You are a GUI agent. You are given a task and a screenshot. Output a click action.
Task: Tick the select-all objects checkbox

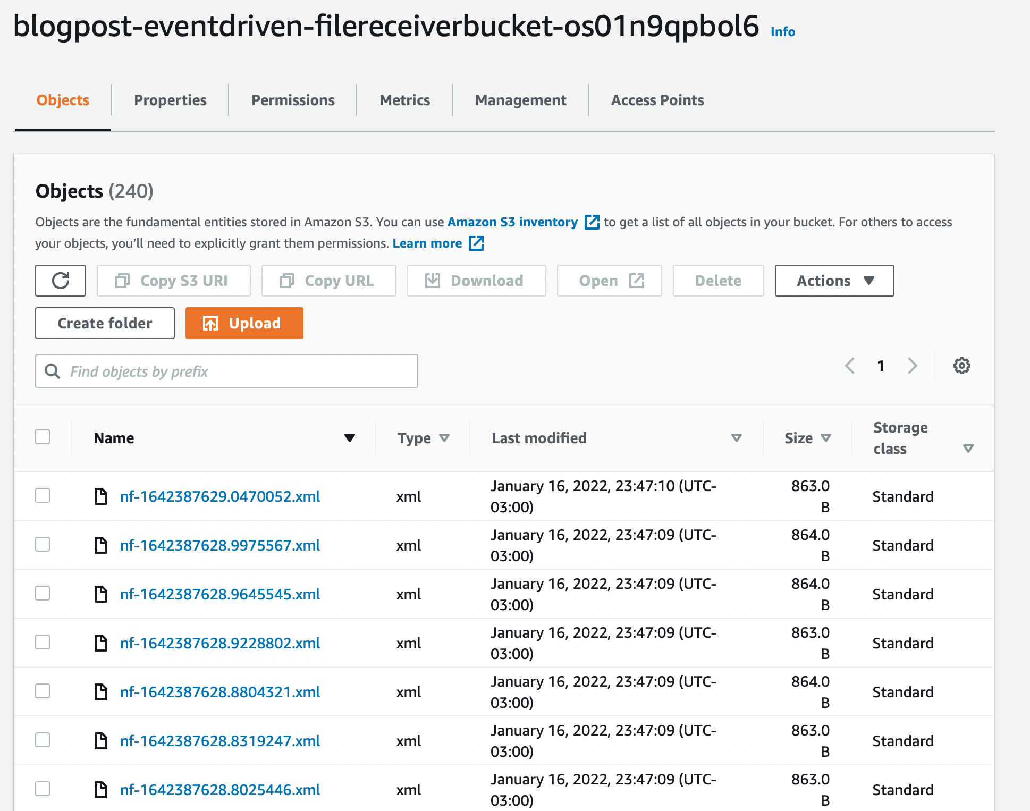pyautogui.click(x=43, y=437)
